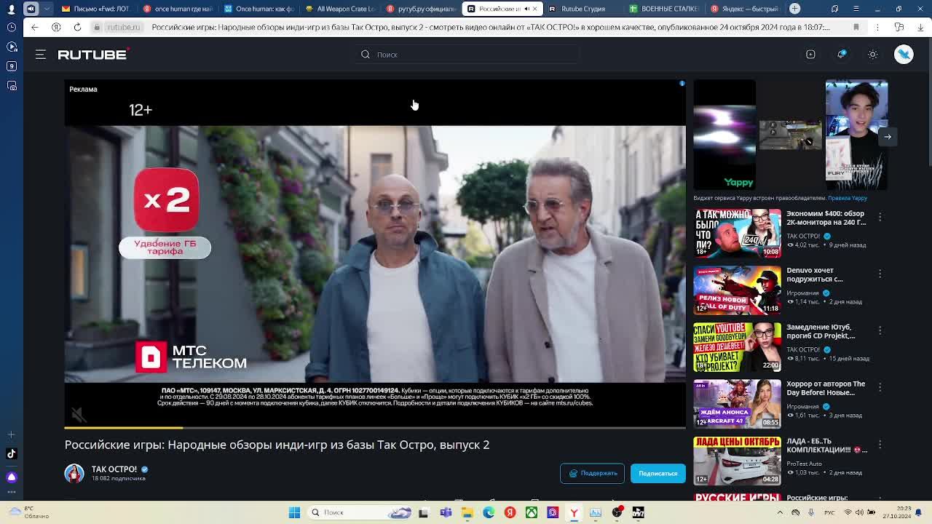The image size is (932, 524).
Task: Open the ТАК ОСТРО! channel avatar
Action: tap(74, 473)
